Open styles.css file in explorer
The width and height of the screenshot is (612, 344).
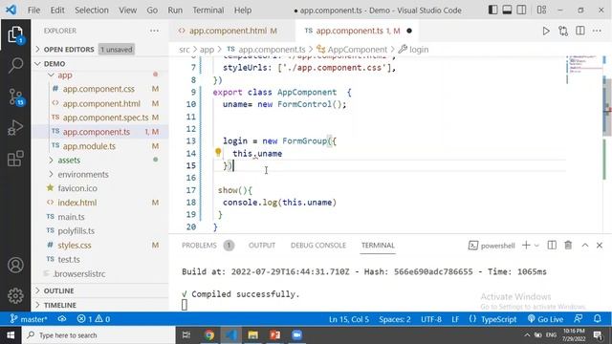coord(75,245)
